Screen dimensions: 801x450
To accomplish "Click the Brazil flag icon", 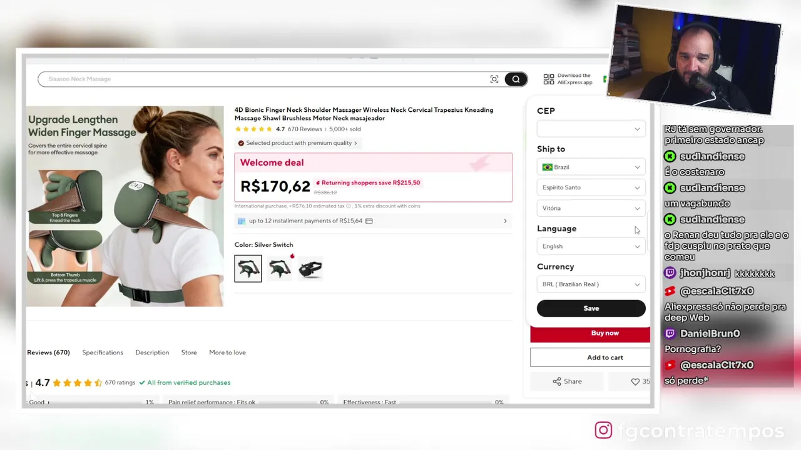I will click(x=548, y=167).
